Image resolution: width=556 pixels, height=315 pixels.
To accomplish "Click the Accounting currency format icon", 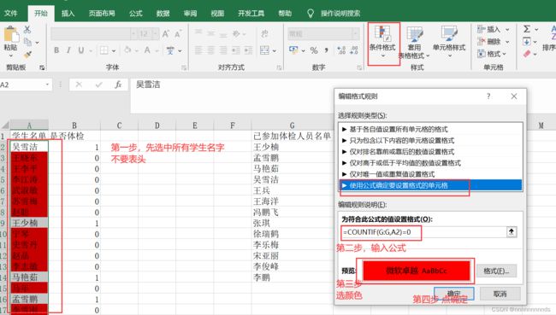I will [x=293, y=50].
